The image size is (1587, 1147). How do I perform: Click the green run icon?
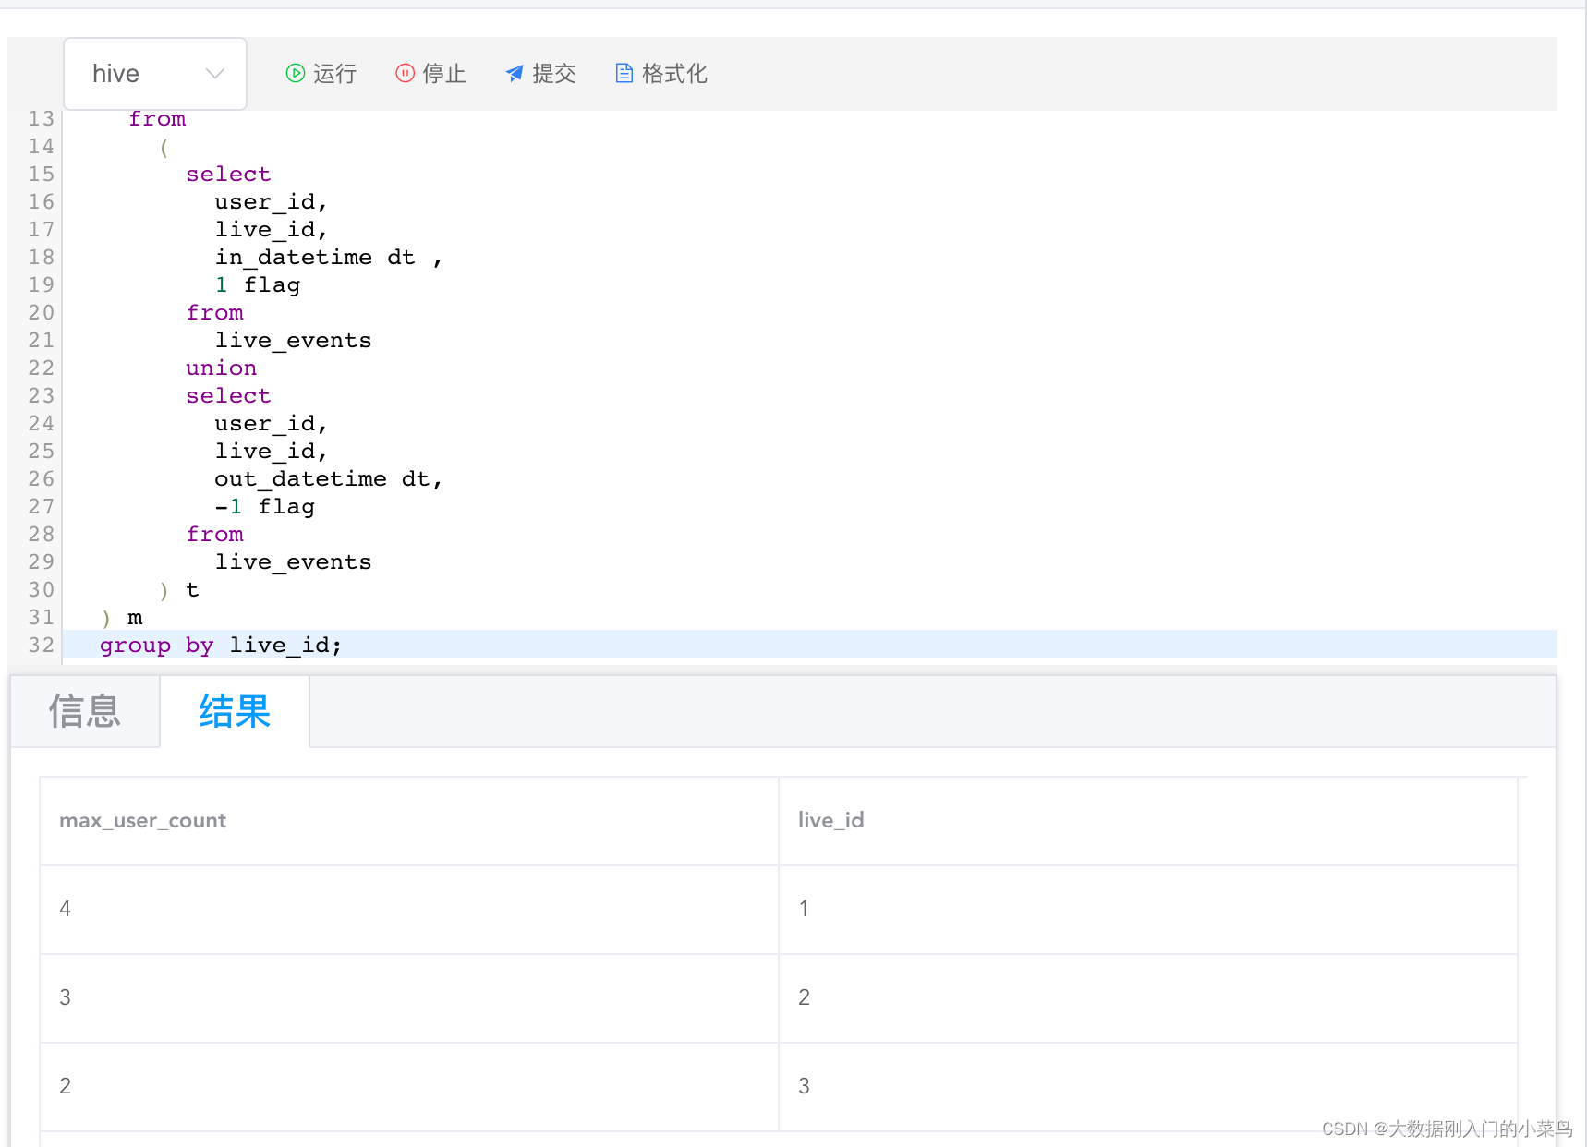296,73
